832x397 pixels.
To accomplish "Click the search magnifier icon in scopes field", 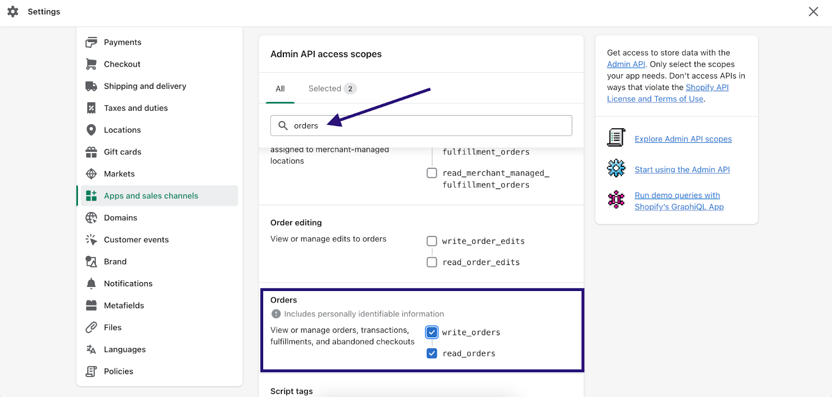I will [283, 126].
